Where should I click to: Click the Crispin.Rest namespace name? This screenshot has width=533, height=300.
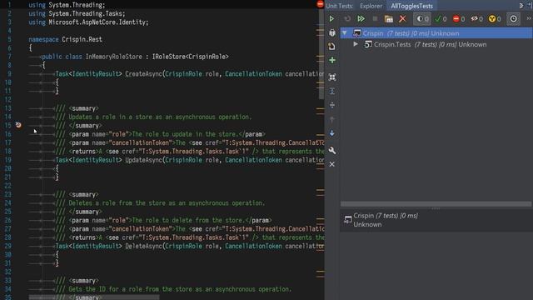[x=82, y=39]
